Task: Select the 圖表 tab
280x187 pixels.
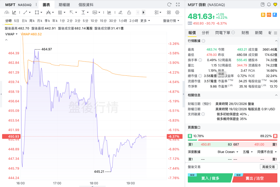Action: [46, 5]
